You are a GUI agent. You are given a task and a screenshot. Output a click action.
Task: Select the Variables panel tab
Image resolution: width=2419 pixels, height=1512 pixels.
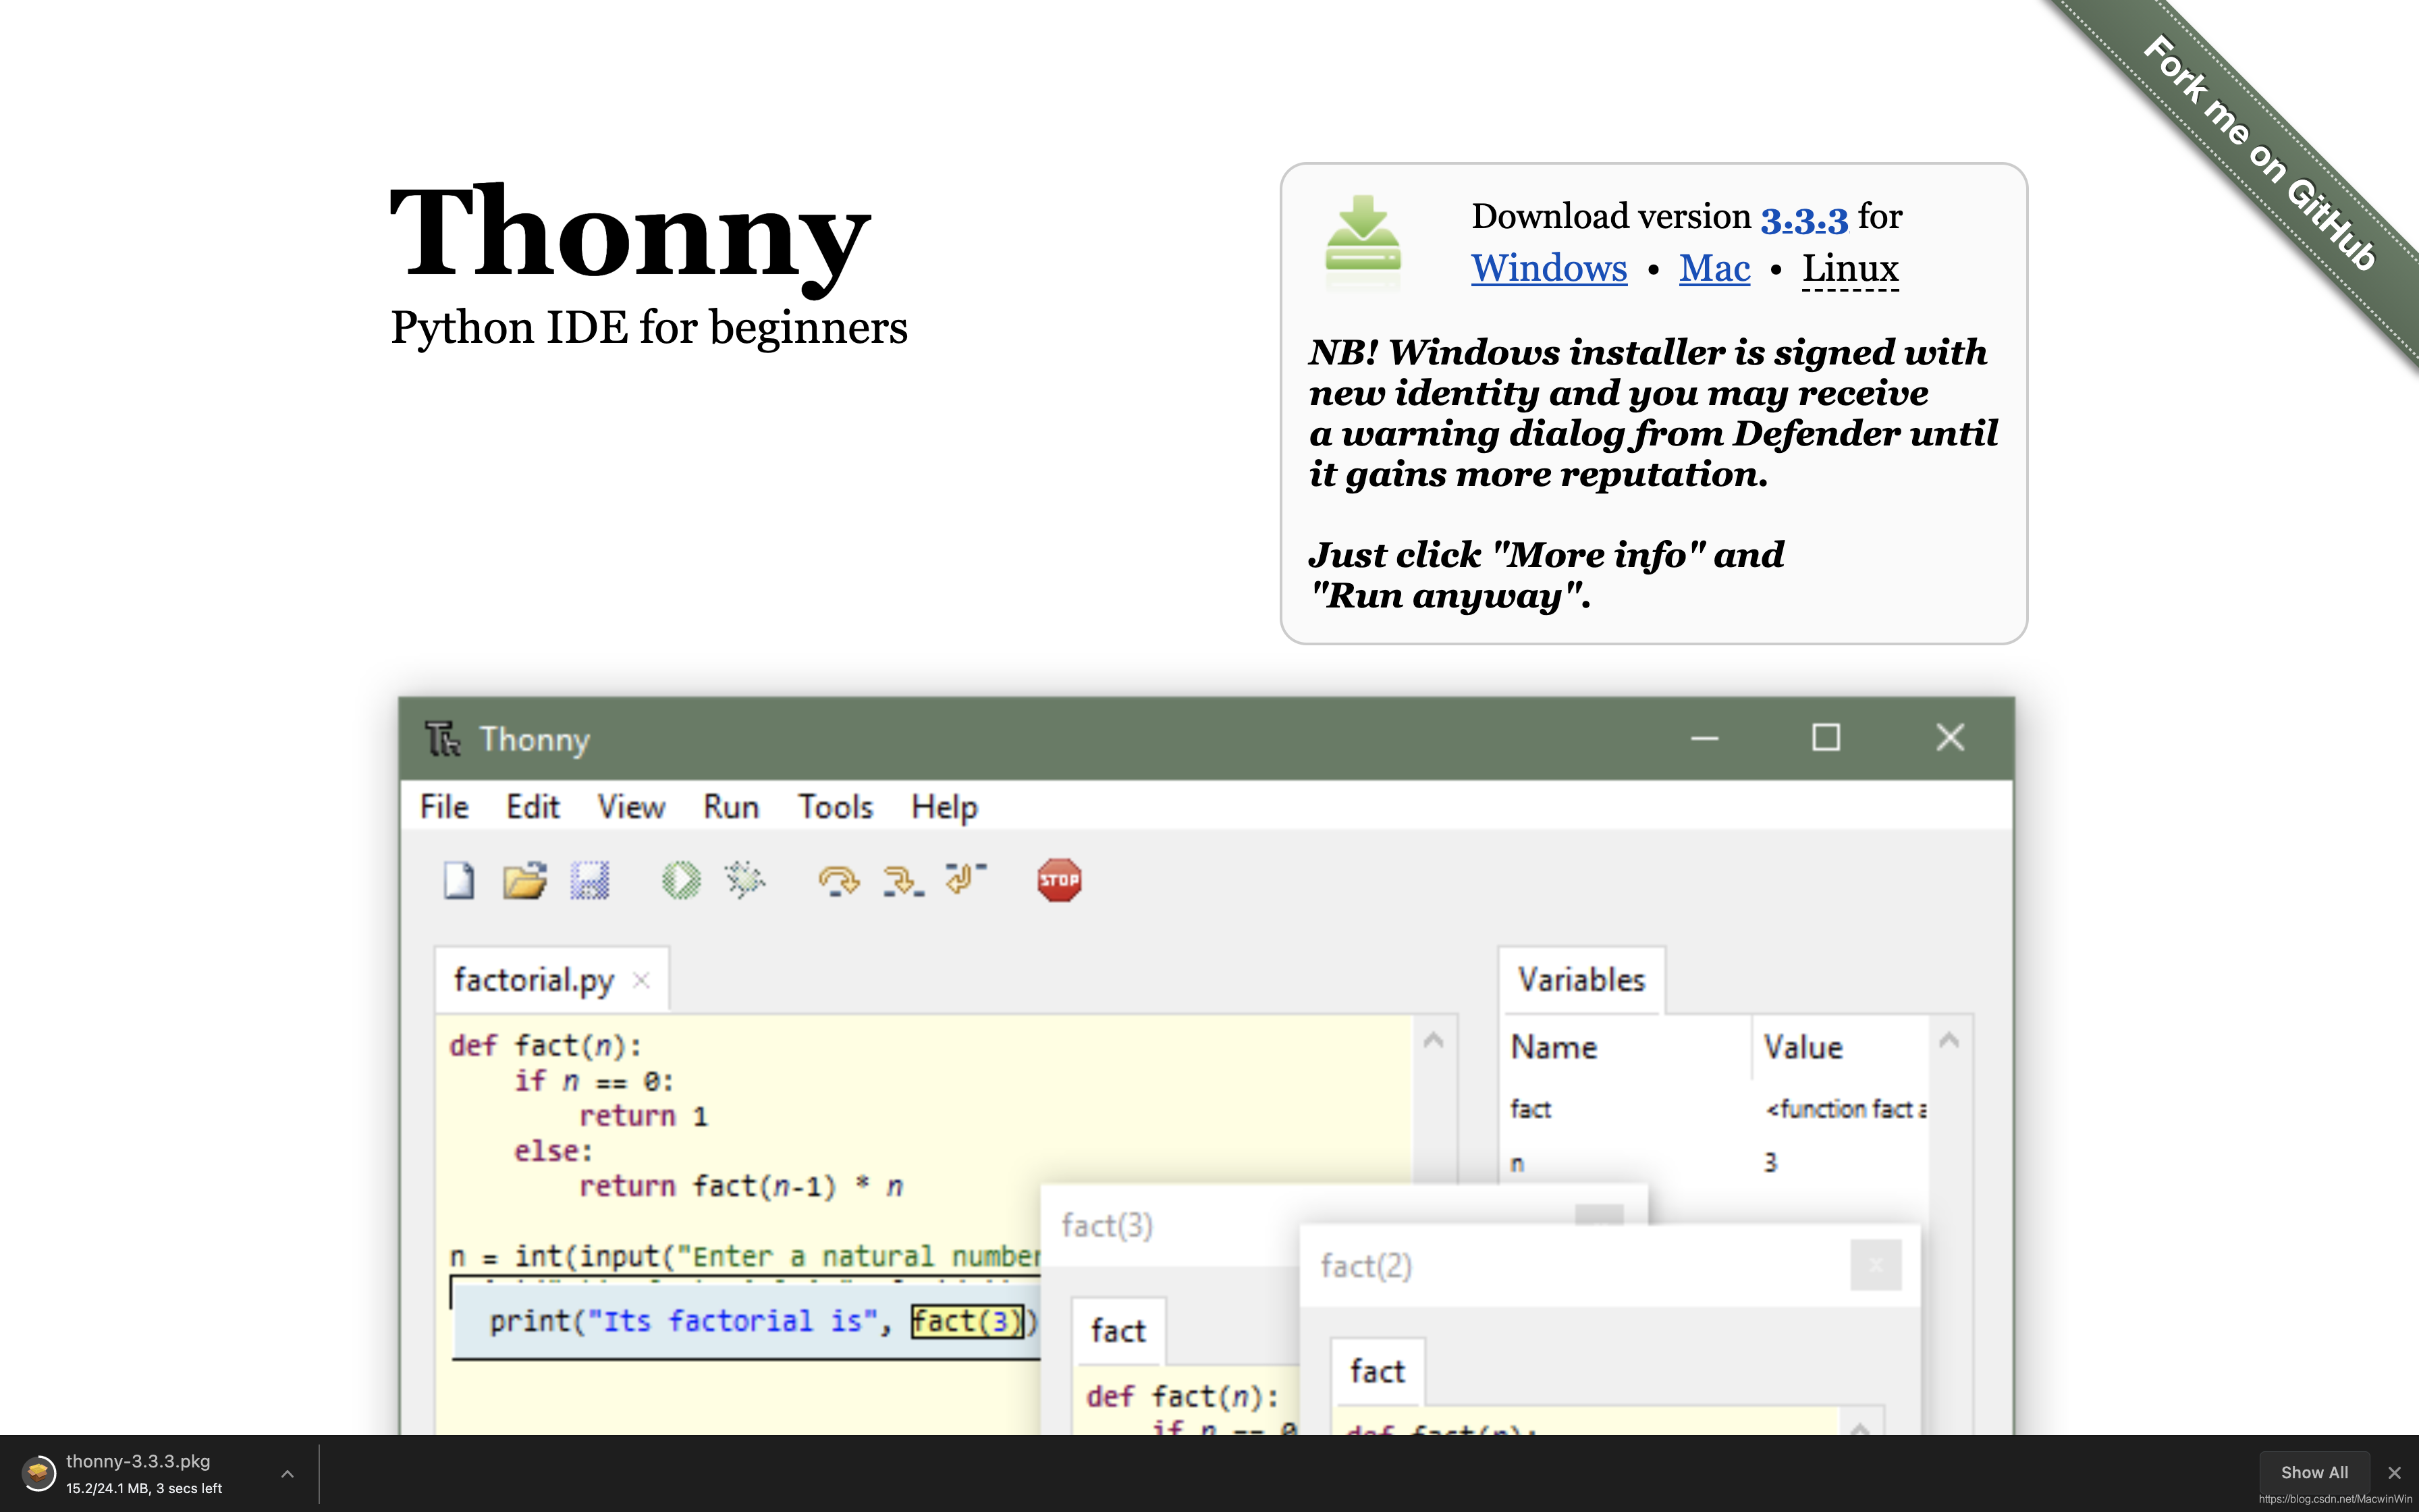tap(1581, 980)
